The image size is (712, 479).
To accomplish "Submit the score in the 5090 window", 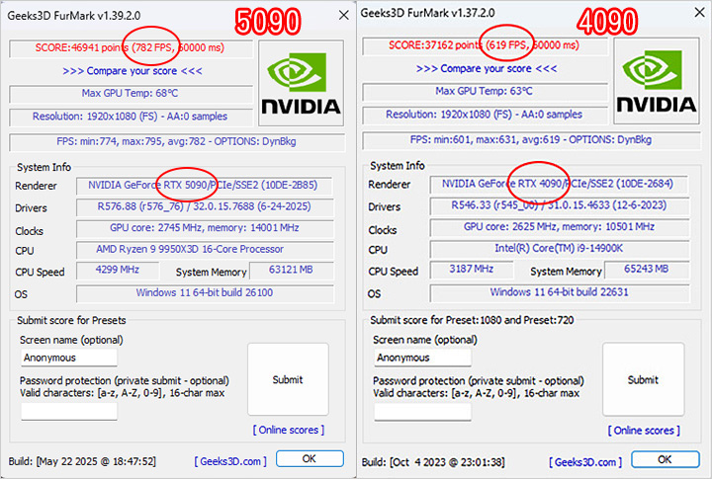I will click(288, 379).
